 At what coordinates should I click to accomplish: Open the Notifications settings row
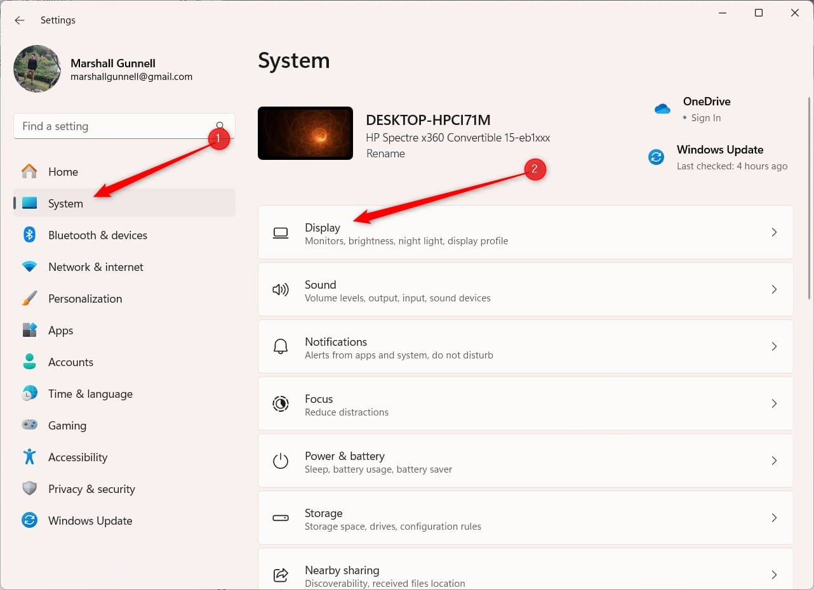525,346
